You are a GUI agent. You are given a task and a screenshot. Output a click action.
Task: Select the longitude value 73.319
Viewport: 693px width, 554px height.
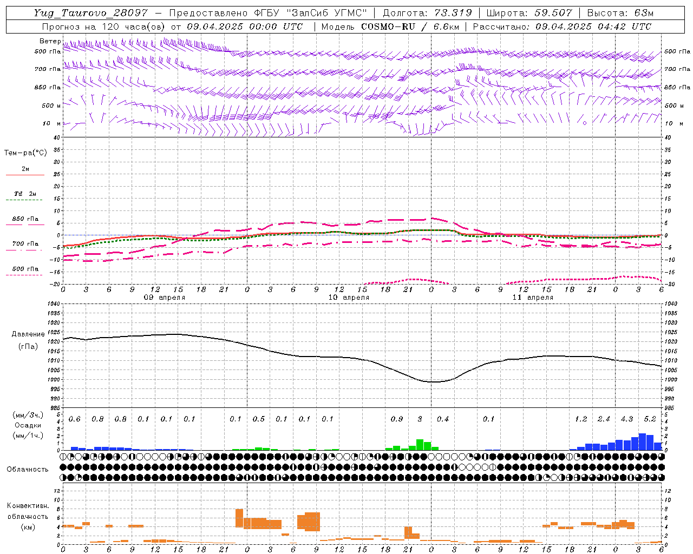tap(453, 13)
